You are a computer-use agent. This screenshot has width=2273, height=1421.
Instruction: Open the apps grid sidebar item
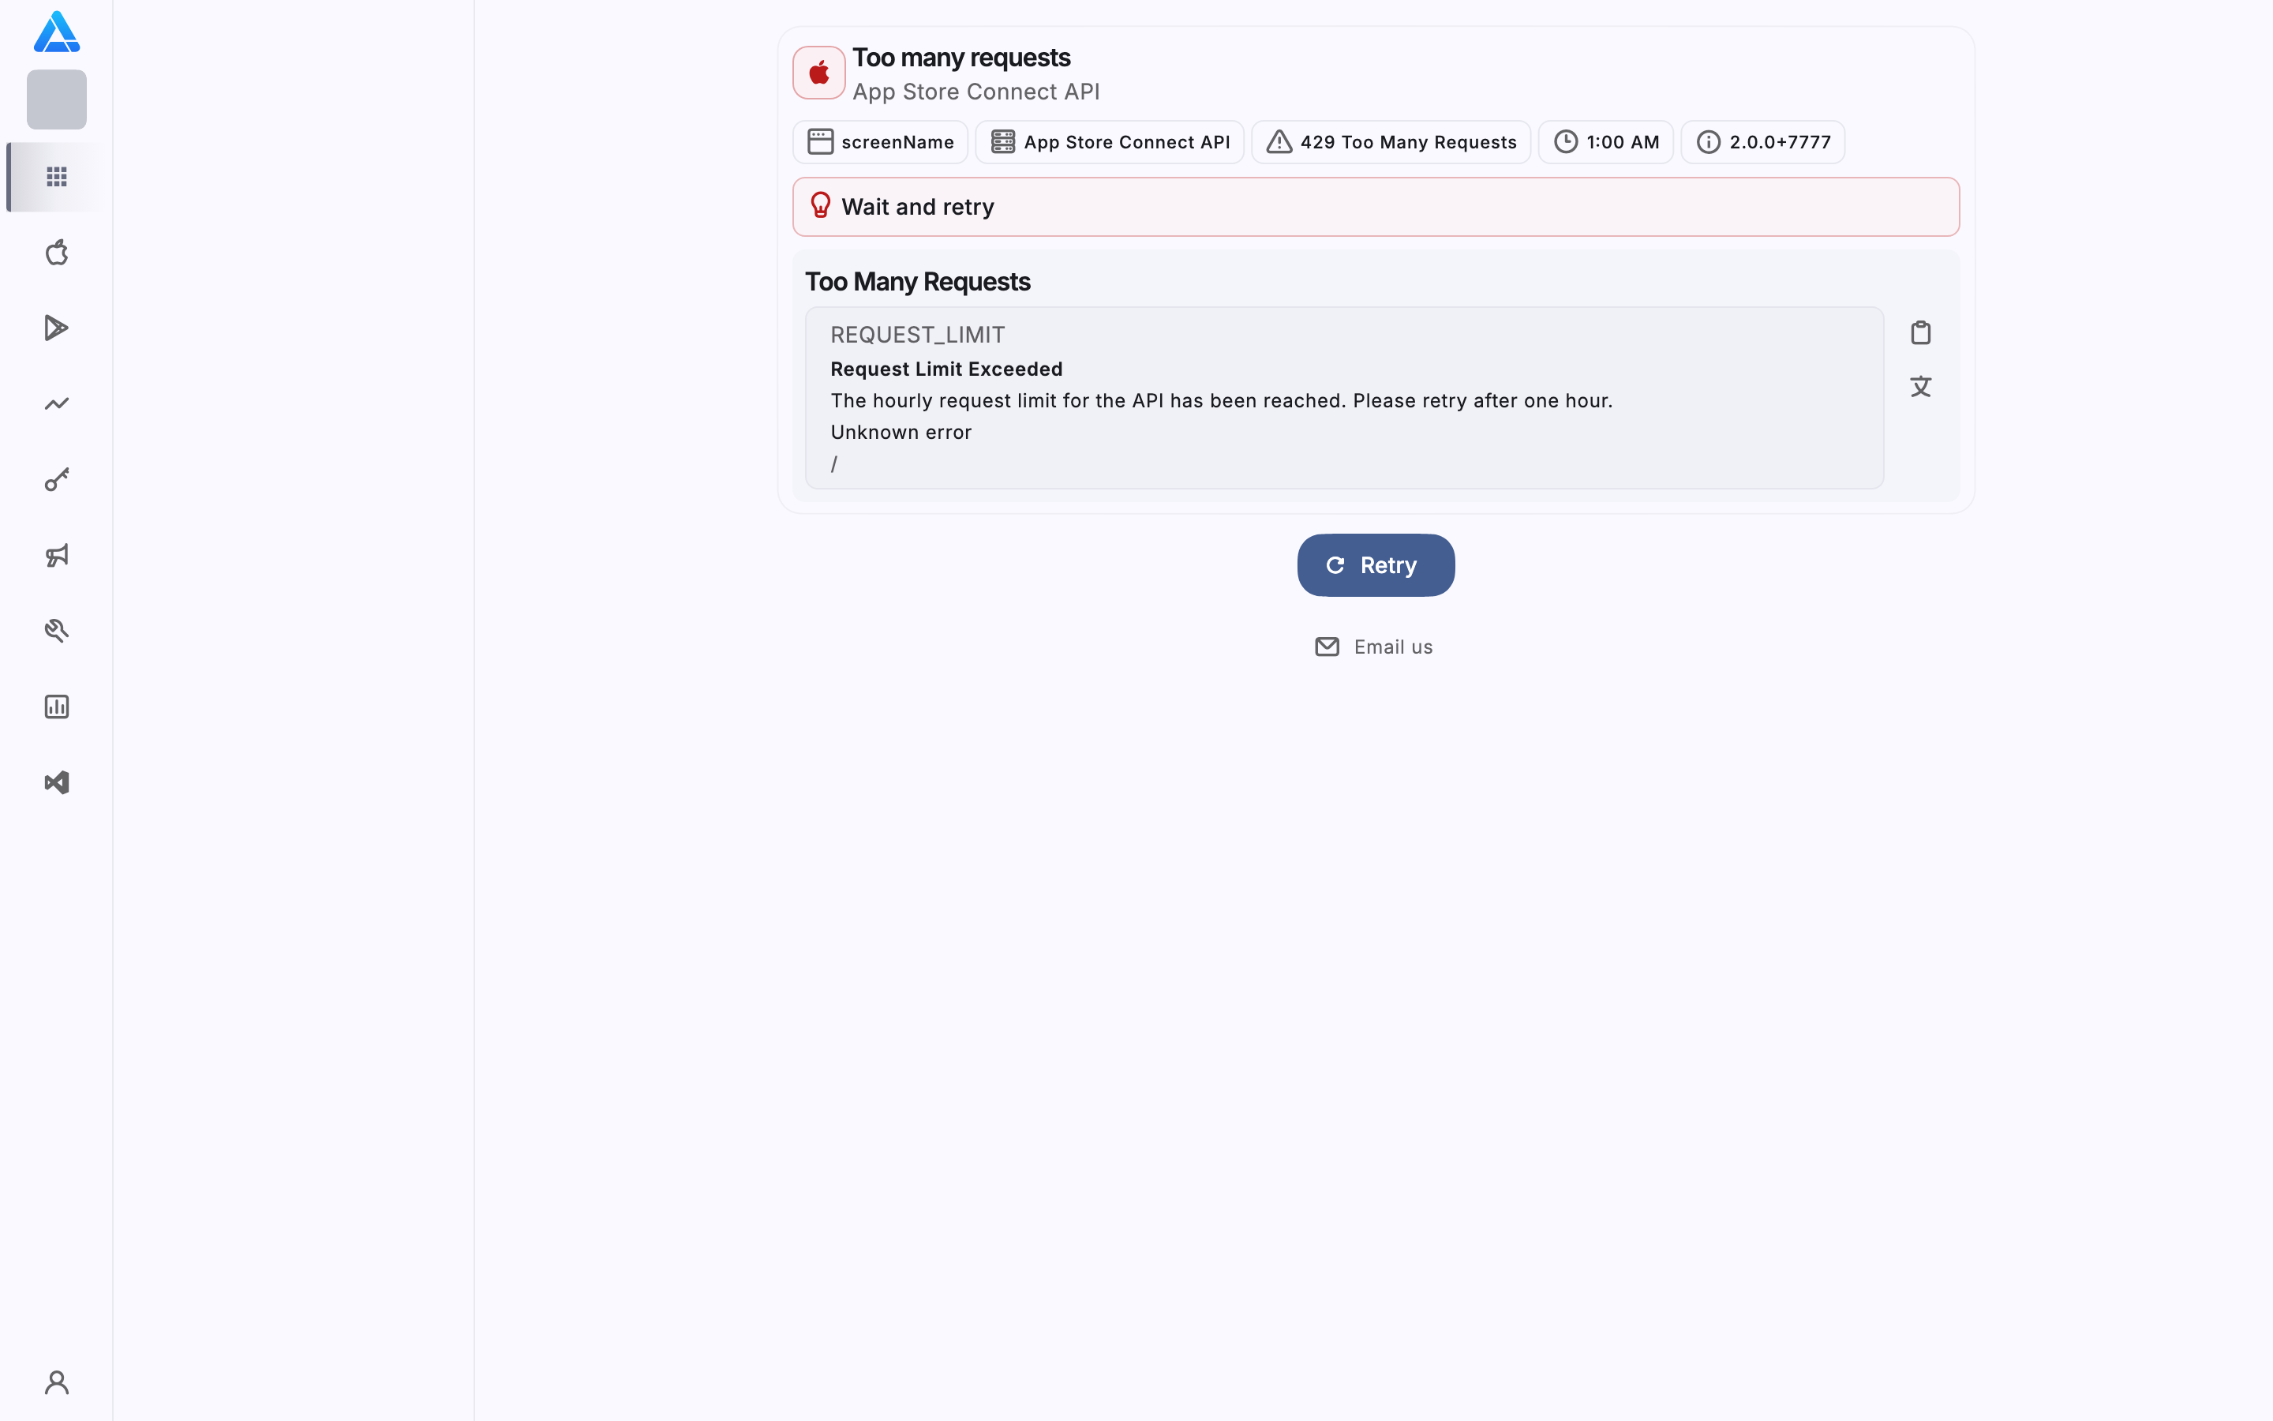(56, 177)
